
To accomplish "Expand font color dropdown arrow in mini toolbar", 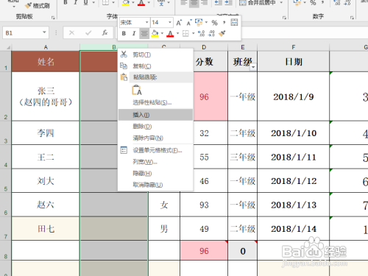I will [x=177, y=34].
